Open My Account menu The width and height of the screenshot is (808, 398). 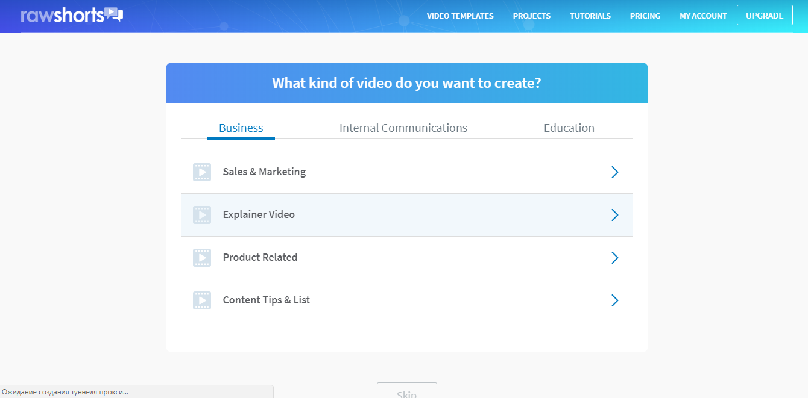coord(703,16)
